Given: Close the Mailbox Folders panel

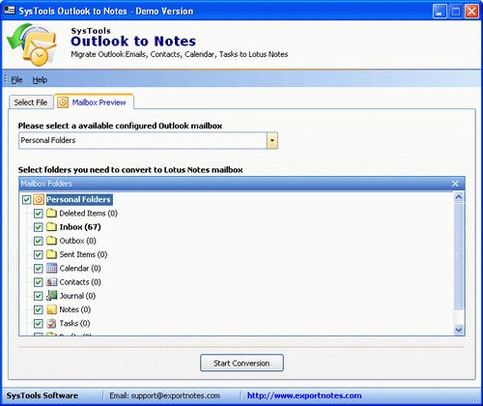Looking at the screenshot, I should (x=455, y=184).
